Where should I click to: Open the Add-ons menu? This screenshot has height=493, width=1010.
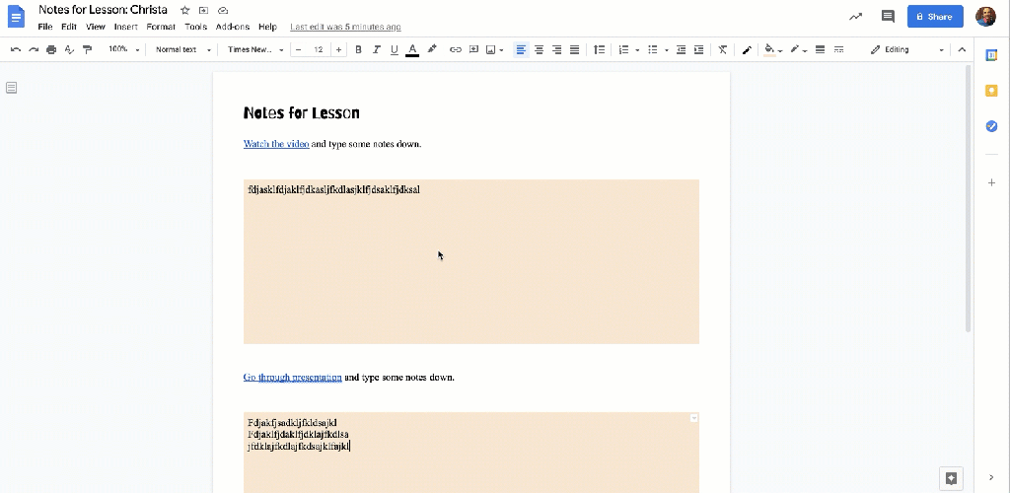[x=232, y=27]
